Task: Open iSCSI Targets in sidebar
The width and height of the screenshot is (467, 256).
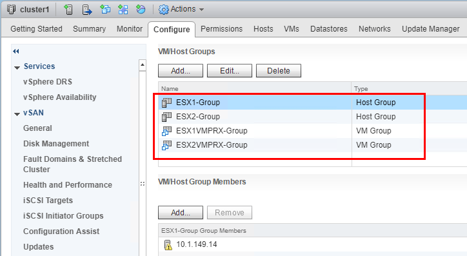Action: [x=48, y=201]
